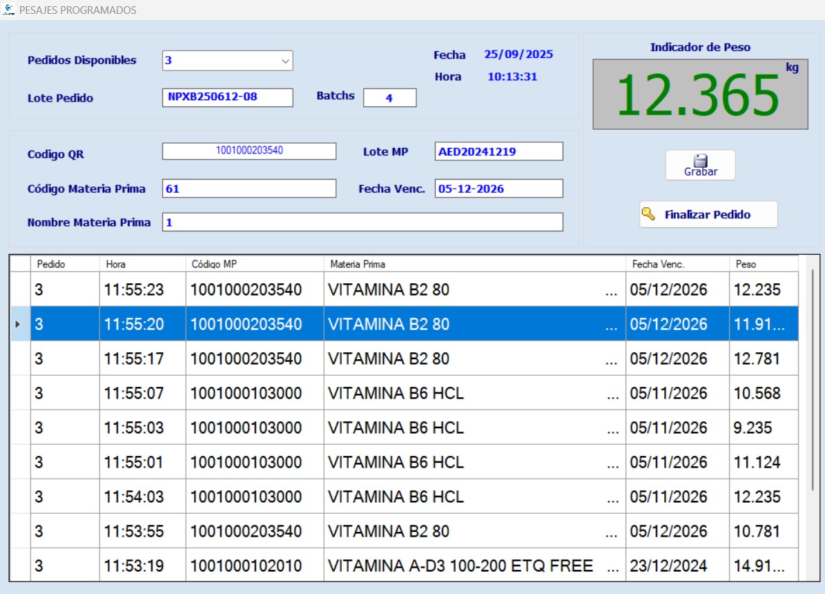This screenshot has height=594, width=825.
Task: Click the key icon on Finalizar Pedido
Action: tap(648, 214)
